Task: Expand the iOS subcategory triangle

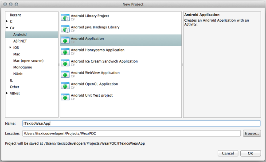Action: pyautogui.click(x=10, y=47)
